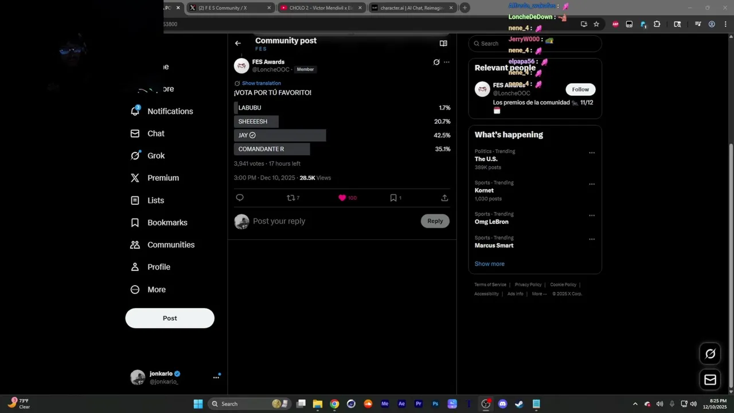This screenshot has width=734, height=413.
Task: Open more options for Kornet trend
Action: 592,185
